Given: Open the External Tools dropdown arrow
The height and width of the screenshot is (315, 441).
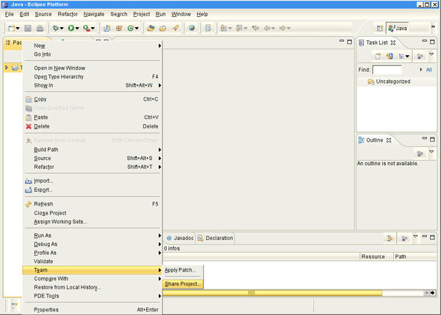Looking at the screenshot, I should (93, 29).
